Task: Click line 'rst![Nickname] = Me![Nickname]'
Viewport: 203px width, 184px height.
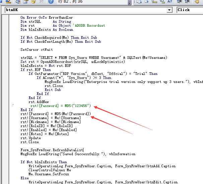Action: tap(51, 122)
